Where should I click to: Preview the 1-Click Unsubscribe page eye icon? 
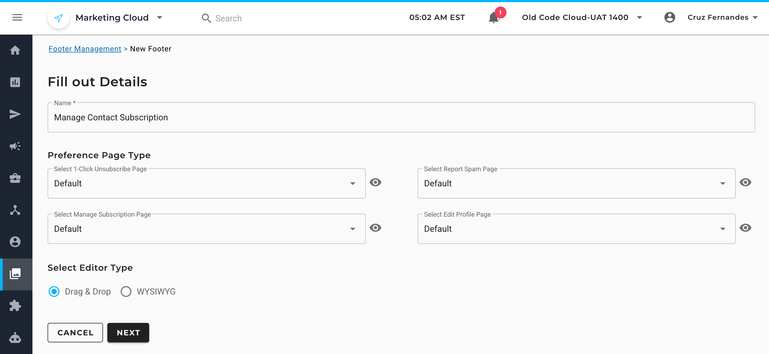click(x=375, y=183)
